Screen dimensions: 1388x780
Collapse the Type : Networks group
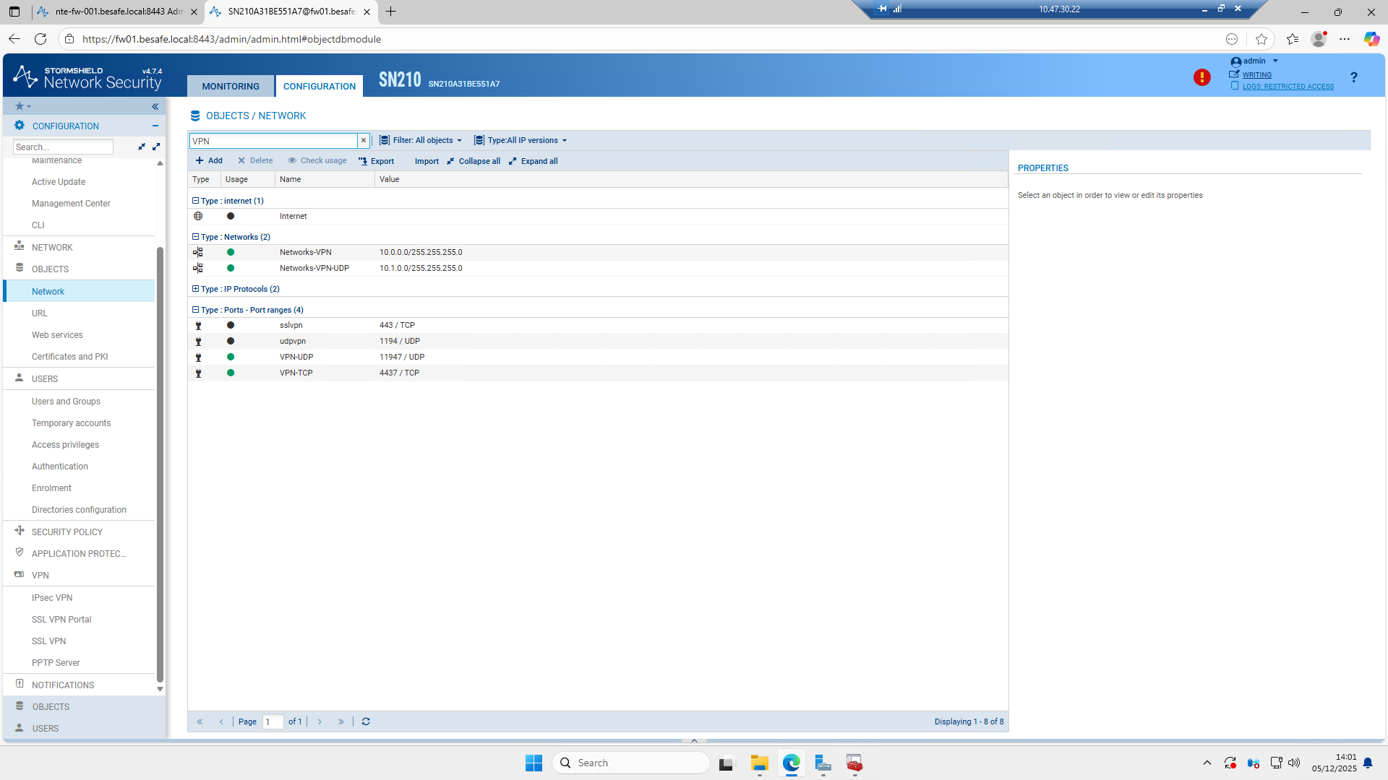[x=195, y=237]
